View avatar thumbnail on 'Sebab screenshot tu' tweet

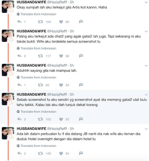coord(8,99)
